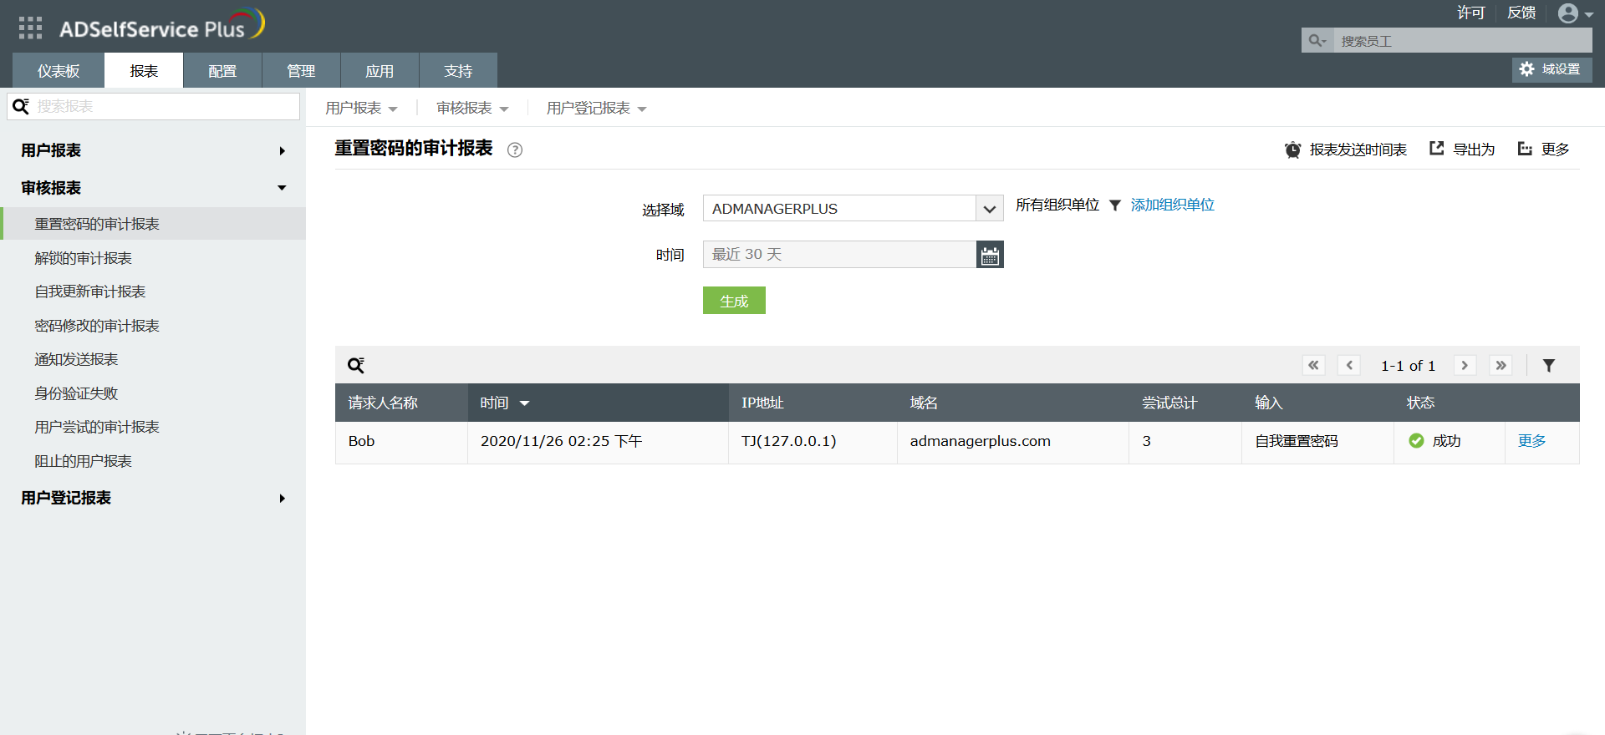Click the green 生成 button
The height and width of the screenshot is (735, 1605).
point(734,301)
